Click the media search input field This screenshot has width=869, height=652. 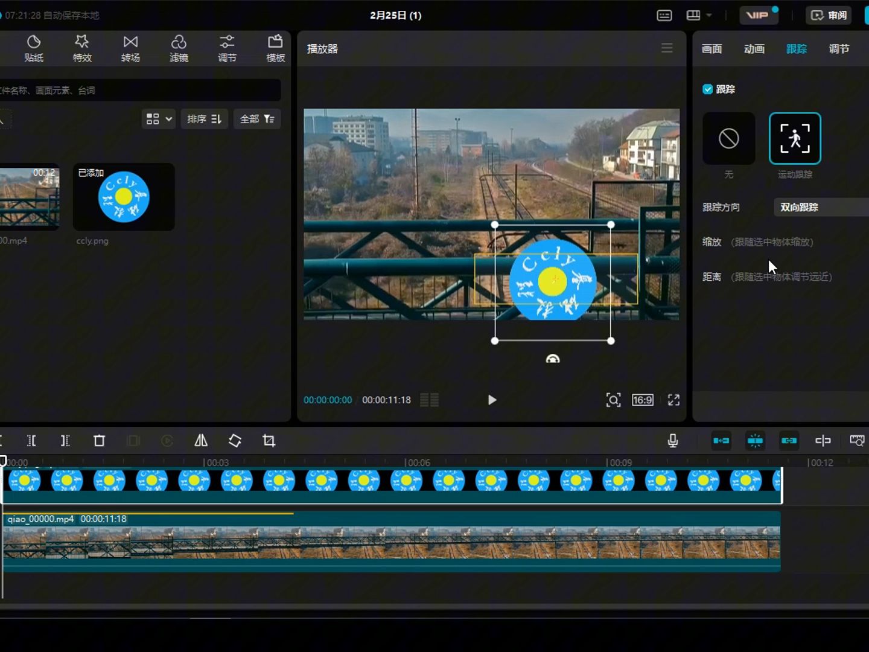[139, 91]
